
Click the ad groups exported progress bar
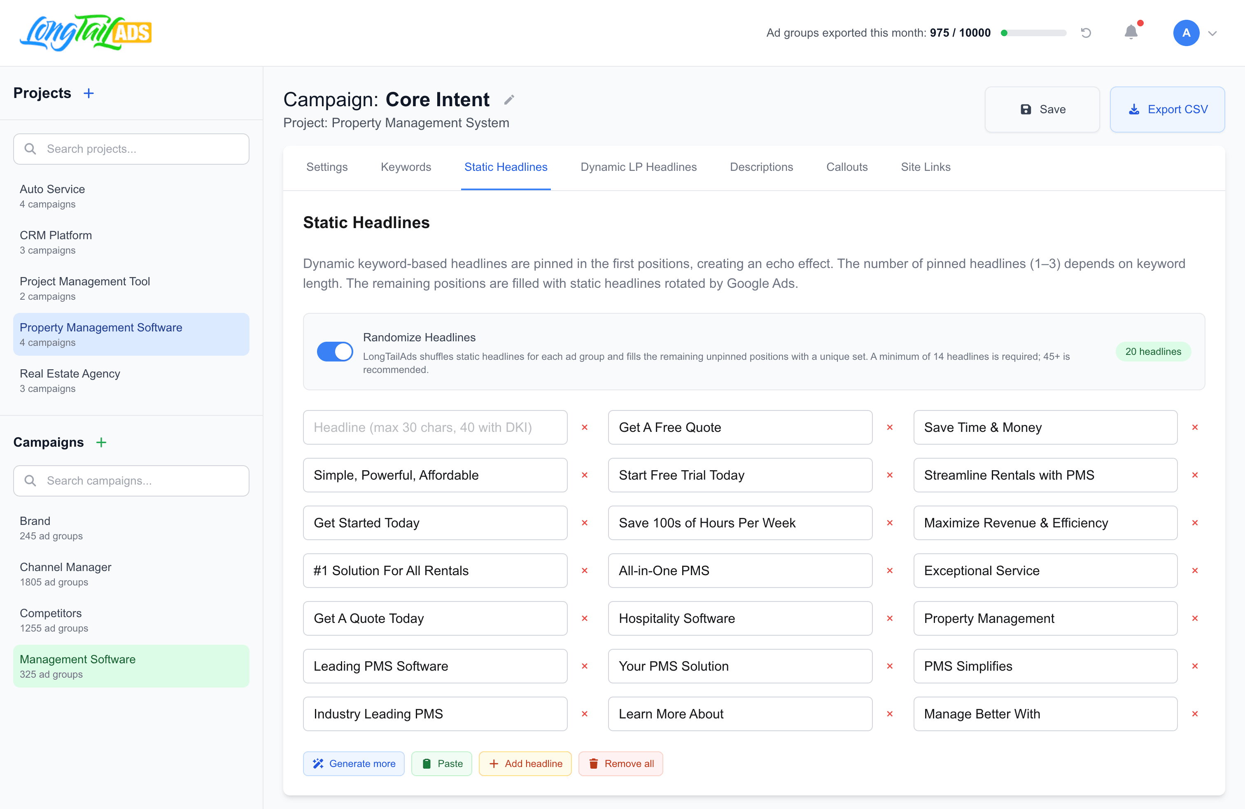click(1034, 33)
